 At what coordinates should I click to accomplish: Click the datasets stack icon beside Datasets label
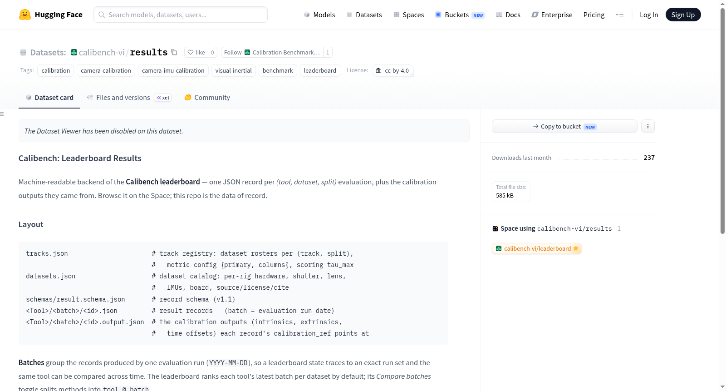coord(23,52)
